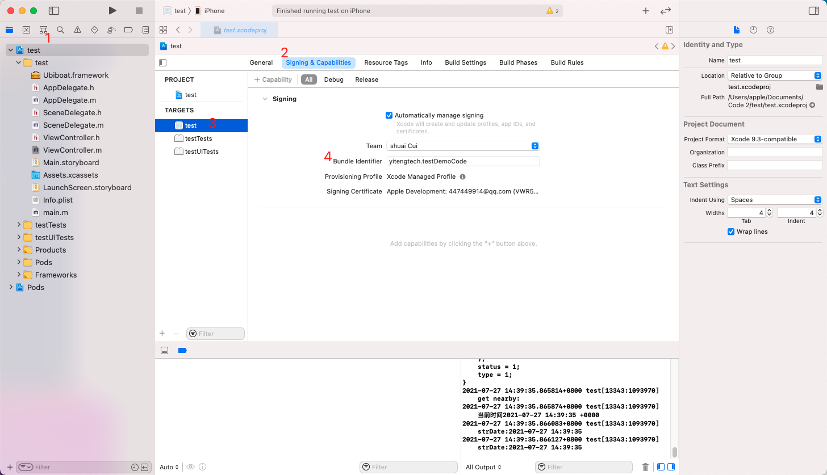The height and width of the screenshot is (475, 827).
Task: Toggle the console pane button
Action: [x=671, y=467]
